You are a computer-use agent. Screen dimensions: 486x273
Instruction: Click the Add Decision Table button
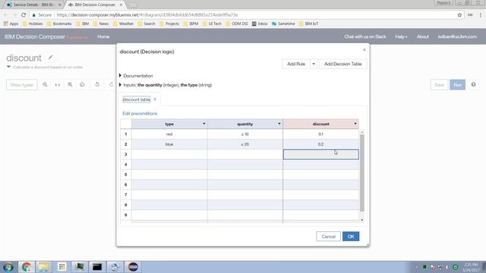342,64
